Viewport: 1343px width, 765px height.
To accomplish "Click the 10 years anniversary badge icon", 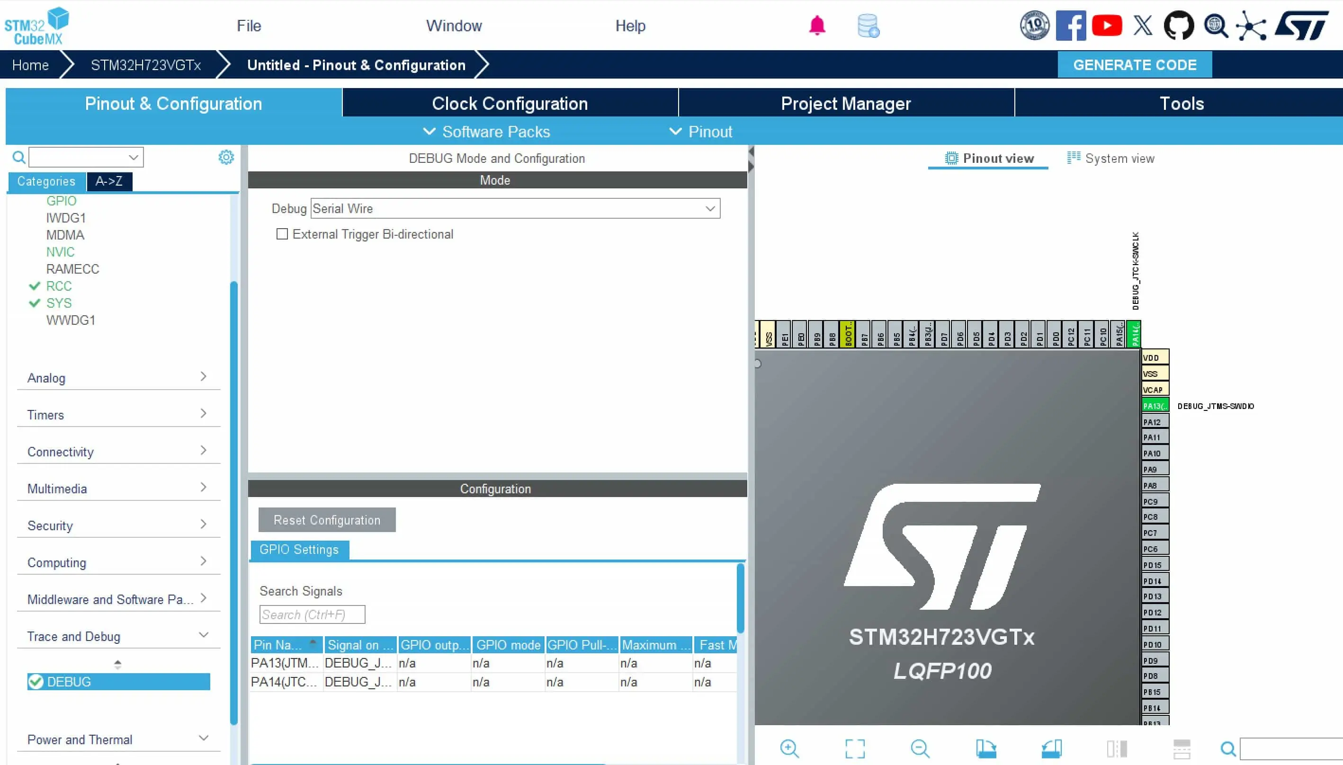I will [1035, 25].
